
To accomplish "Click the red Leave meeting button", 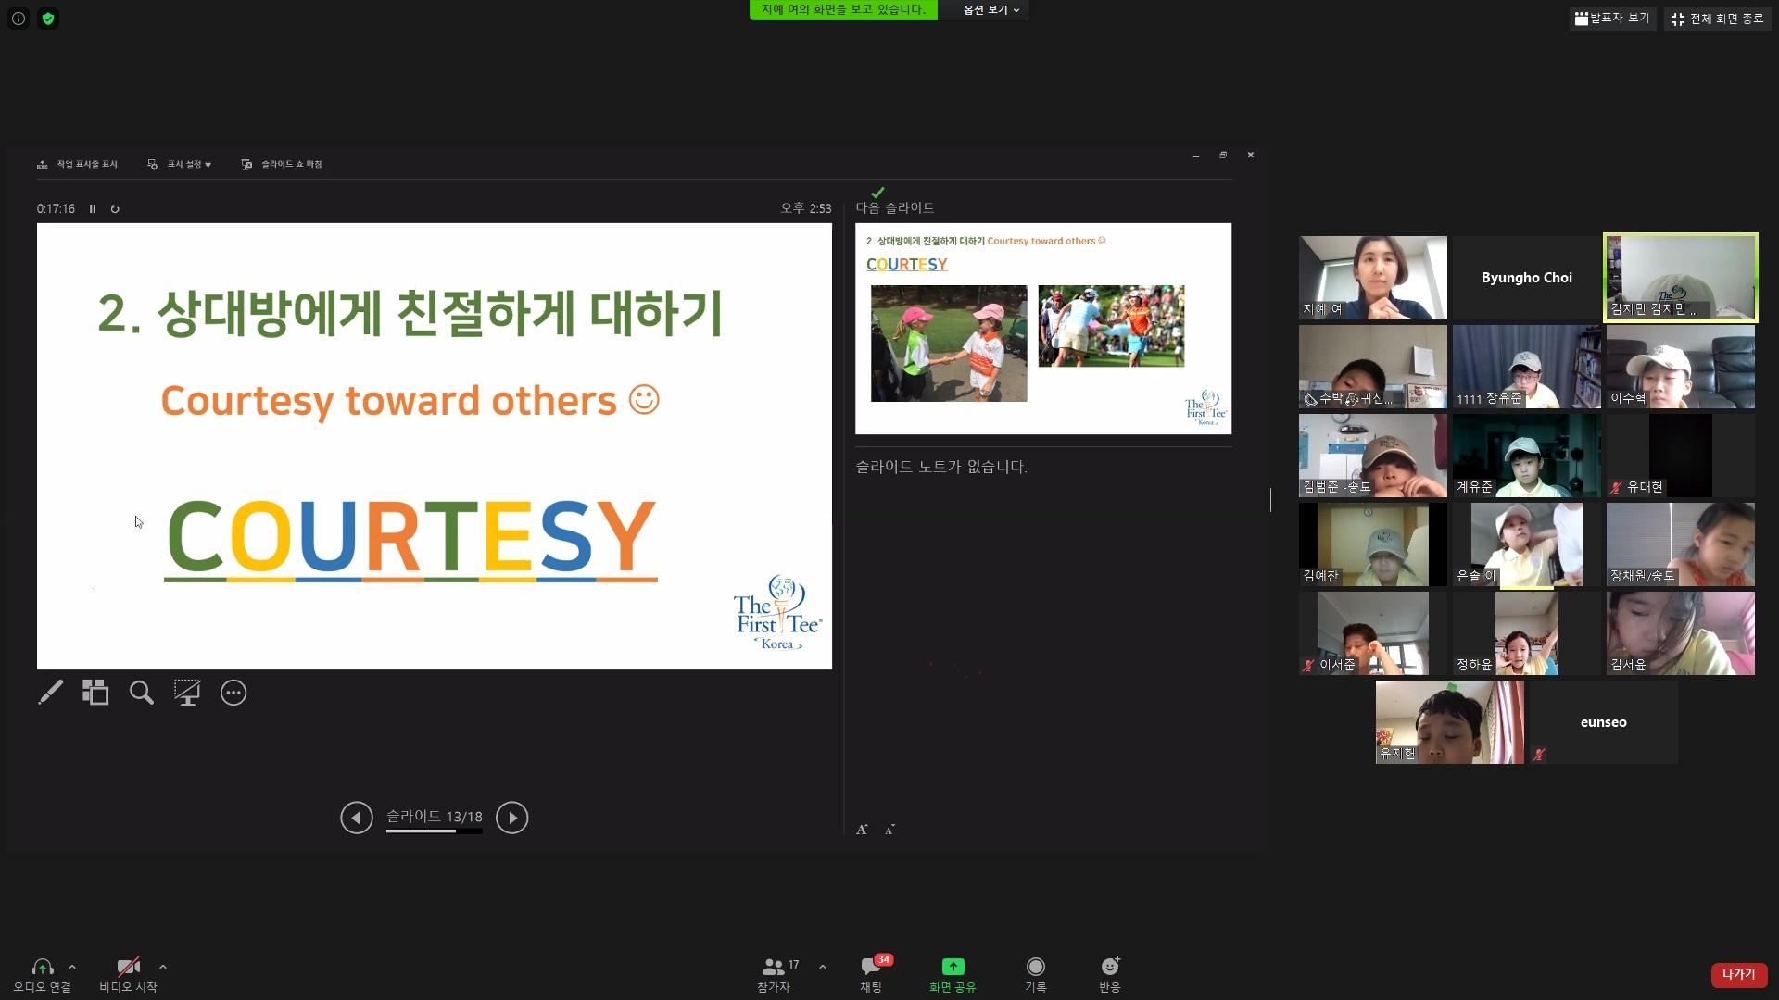I will [1738, 974].
